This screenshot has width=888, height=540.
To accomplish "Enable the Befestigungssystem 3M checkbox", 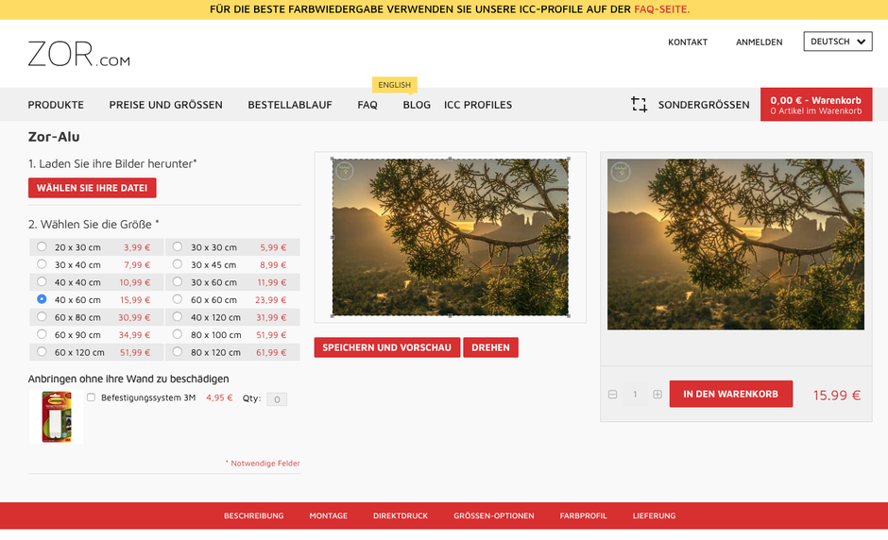I will coord(91,397).
